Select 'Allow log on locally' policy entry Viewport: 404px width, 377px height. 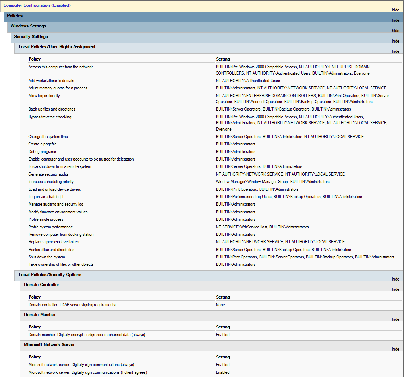(x=44, y=96)
